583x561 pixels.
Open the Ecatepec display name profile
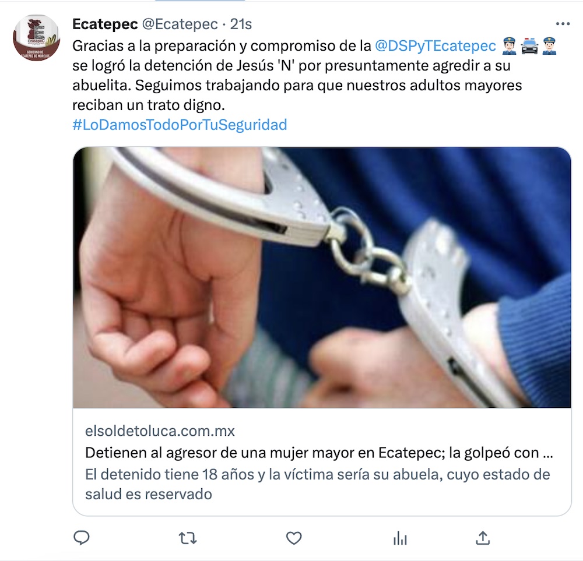[x=105, y=24]
